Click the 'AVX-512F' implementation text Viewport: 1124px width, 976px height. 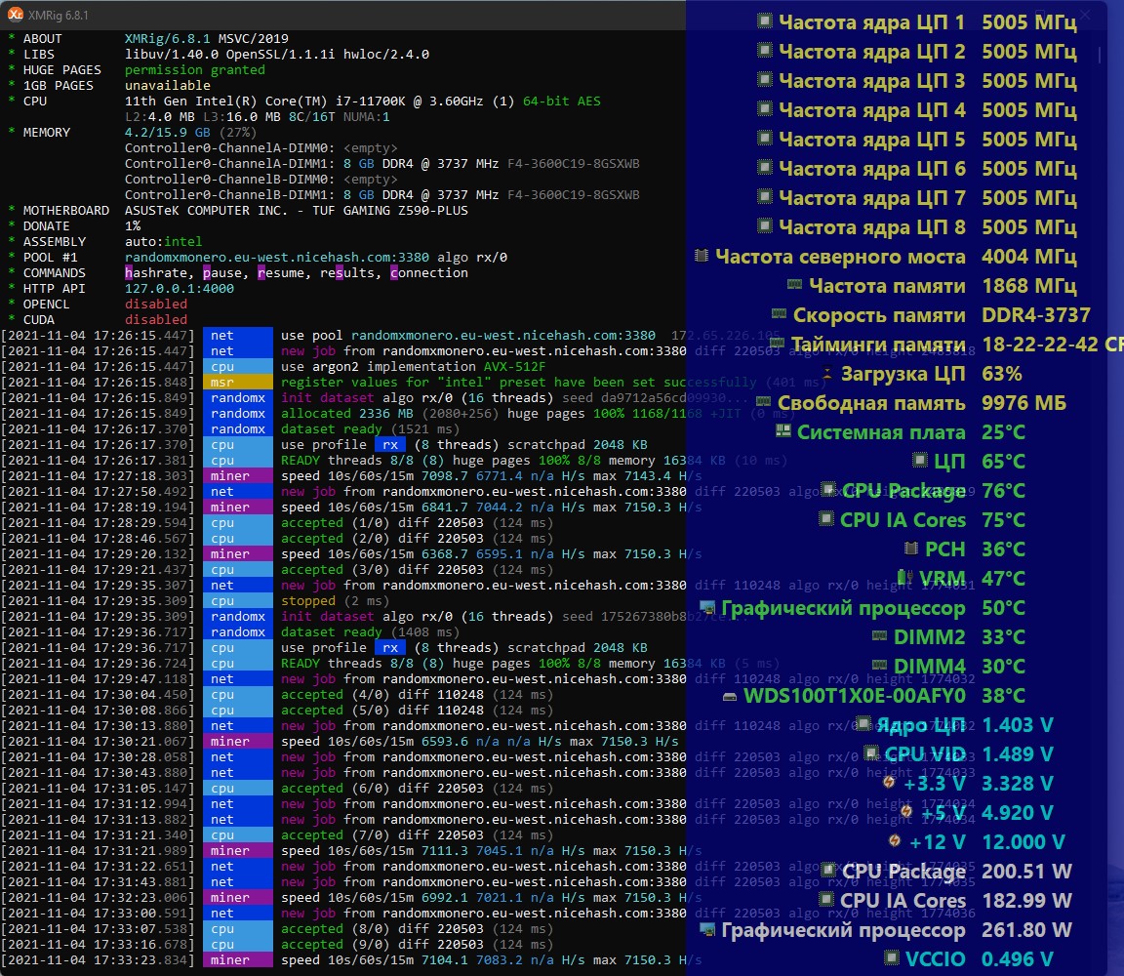pos(515,366)
